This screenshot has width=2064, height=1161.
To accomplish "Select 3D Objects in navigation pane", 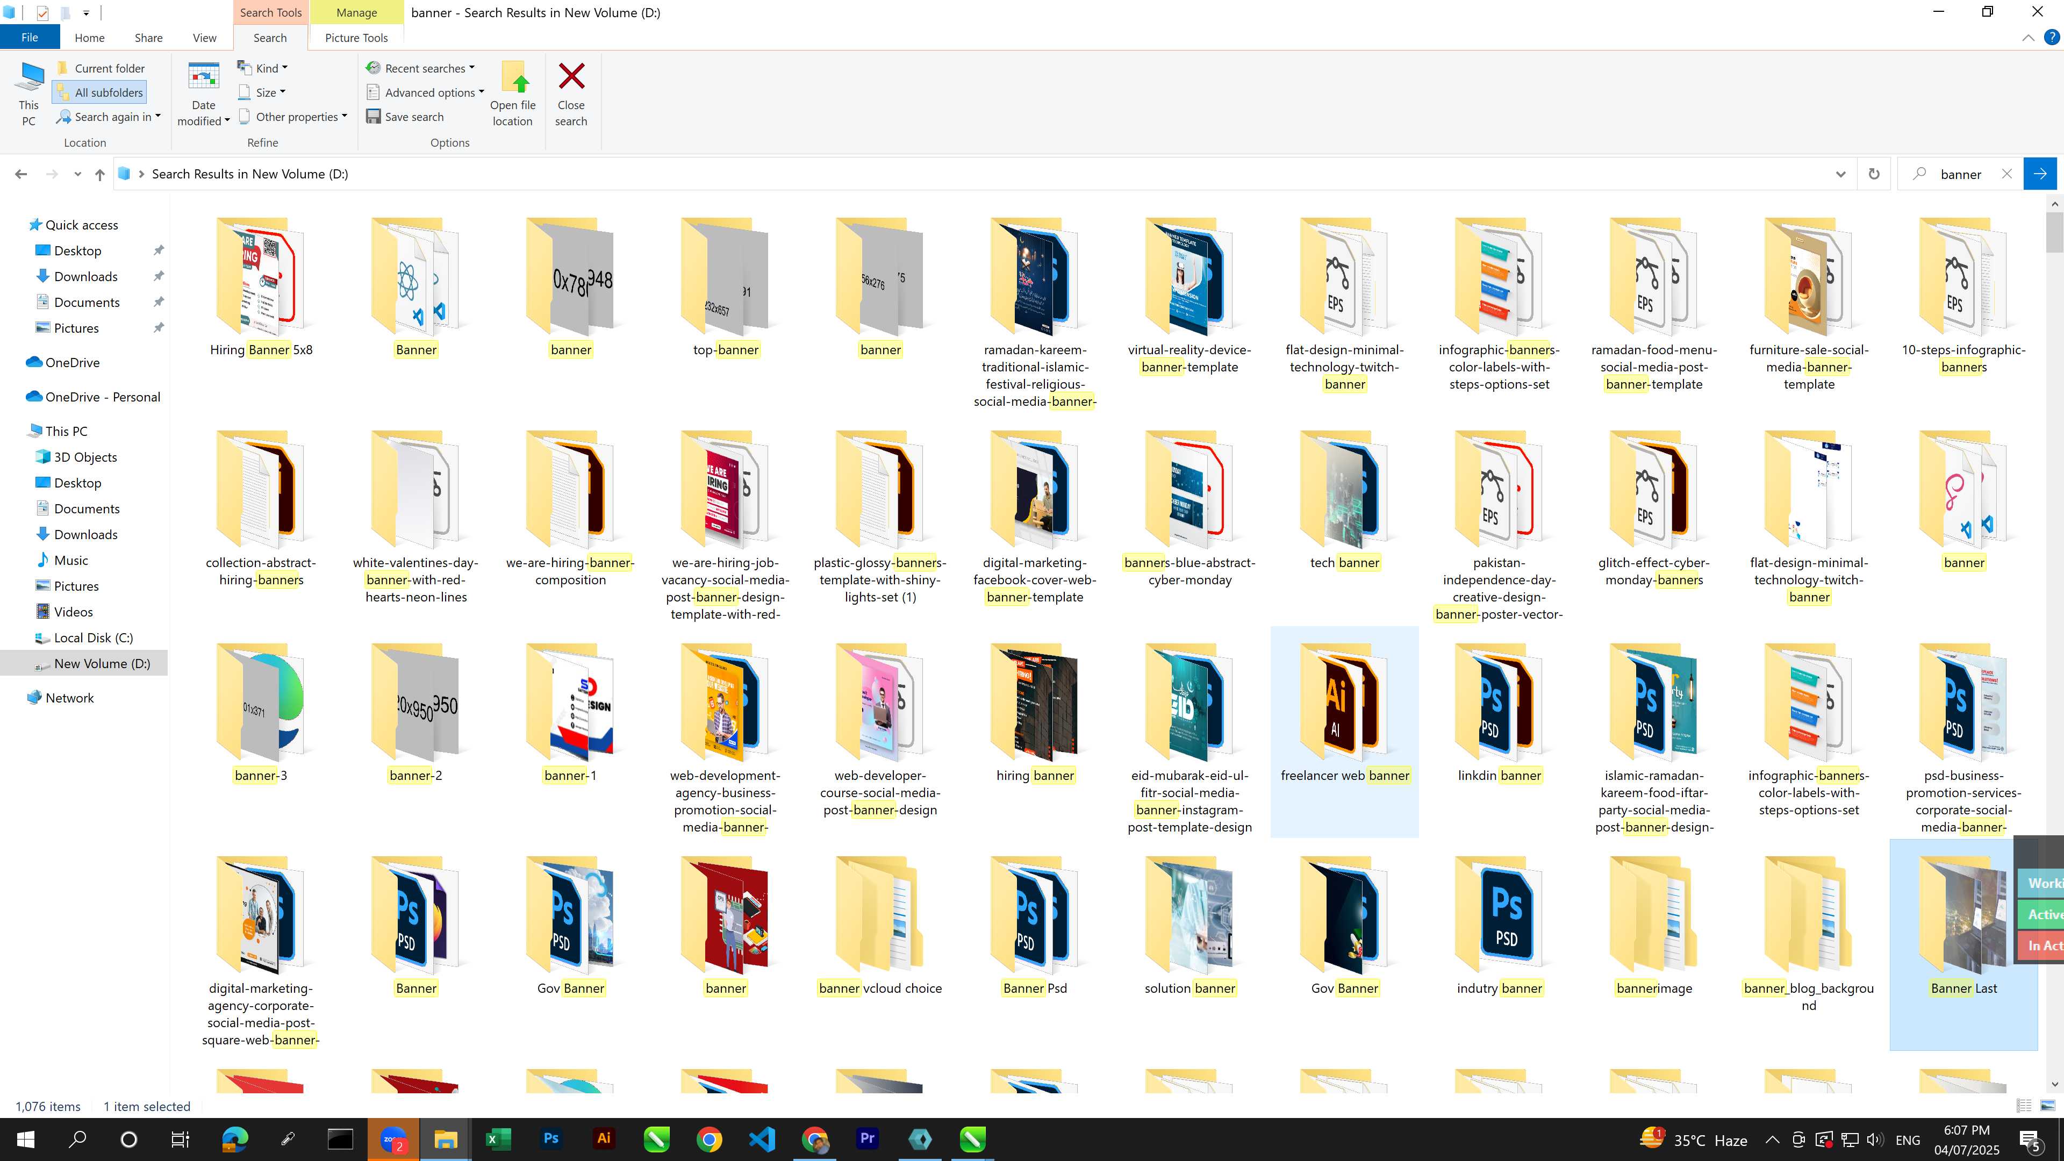I will [x=85, y=457].
